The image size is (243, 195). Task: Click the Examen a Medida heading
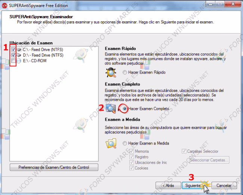pos(122,120)
